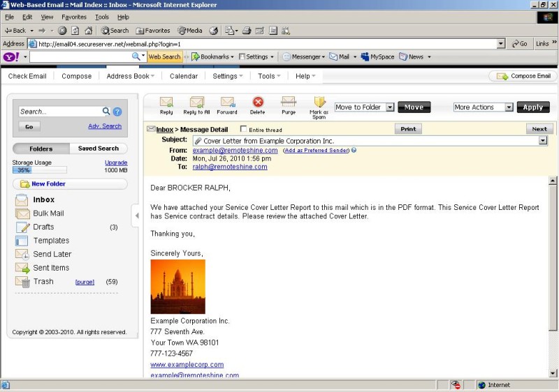Mark message as spam via shield icon
559x392 pixels.
point(319,103)
